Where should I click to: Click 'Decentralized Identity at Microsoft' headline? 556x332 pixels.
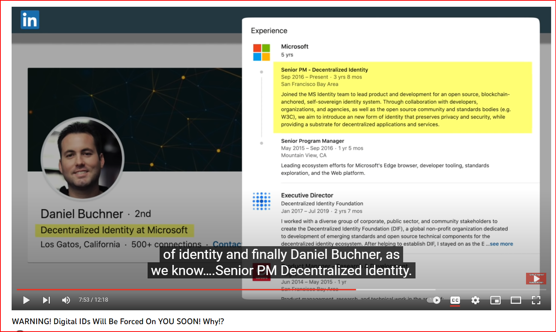click(114, 230)
